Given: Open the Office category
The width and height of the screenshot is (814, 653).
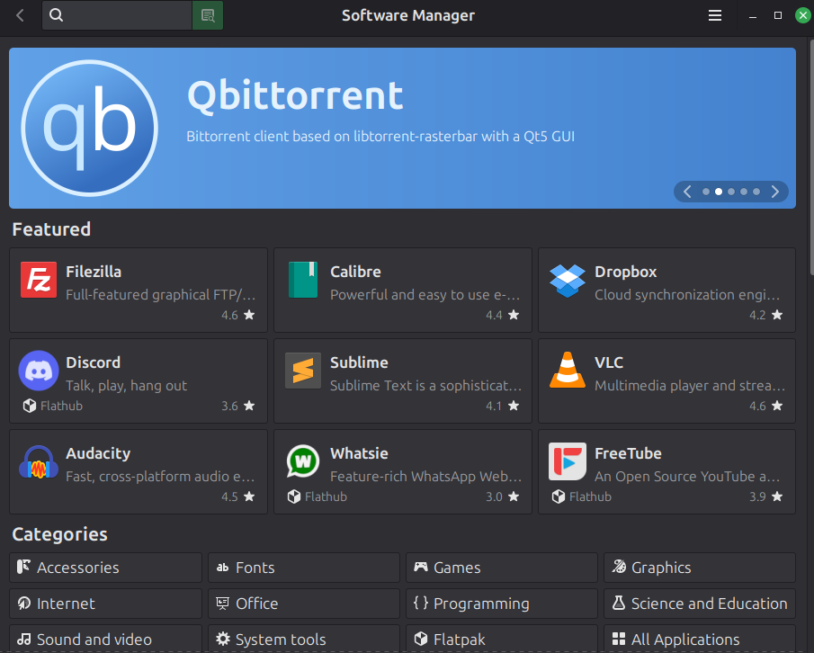Looking at the screenshot, I should [x=304, y=604].
